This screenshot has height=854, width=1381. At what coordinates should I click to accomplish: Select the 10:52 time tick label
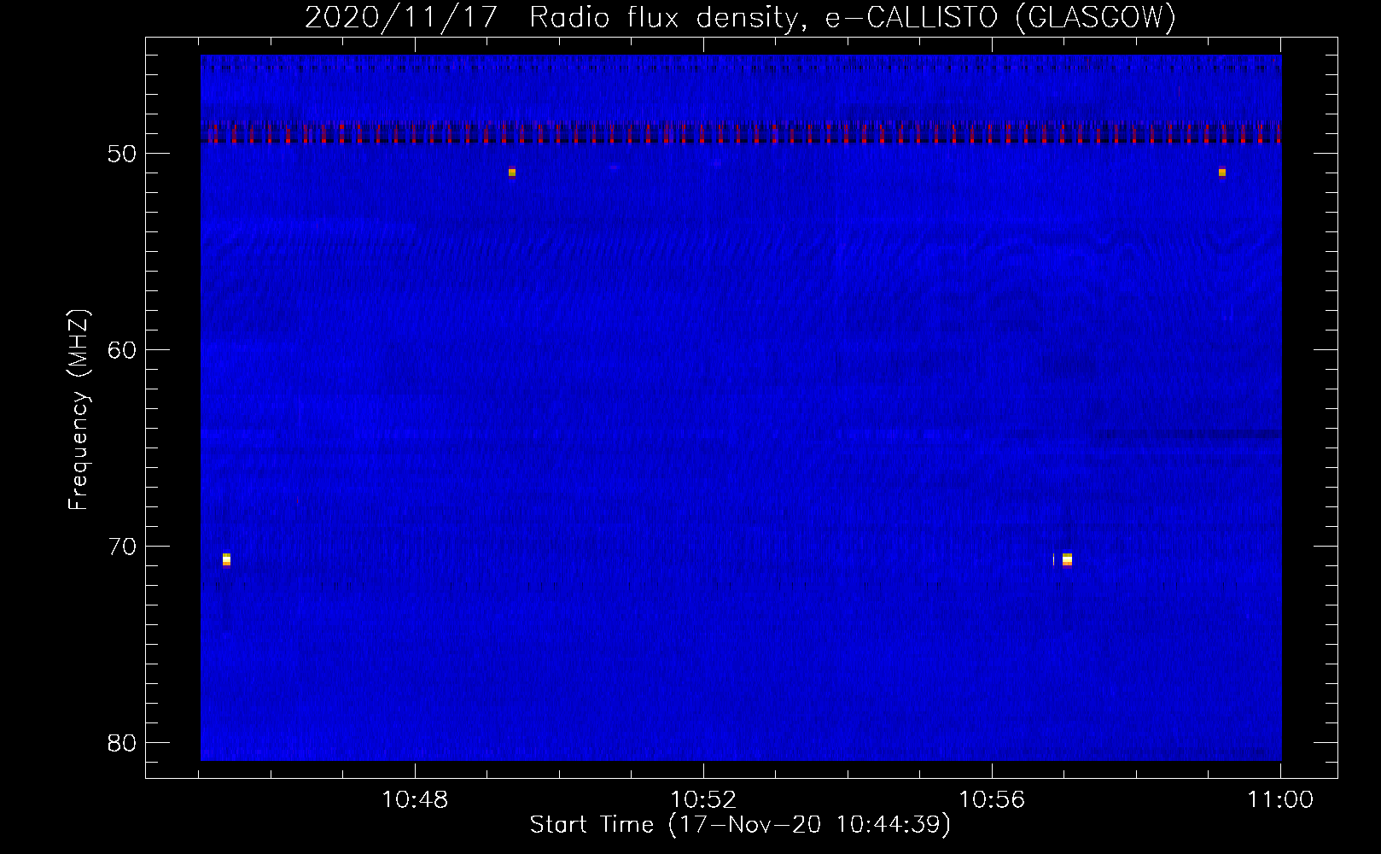tap(703, 800)
